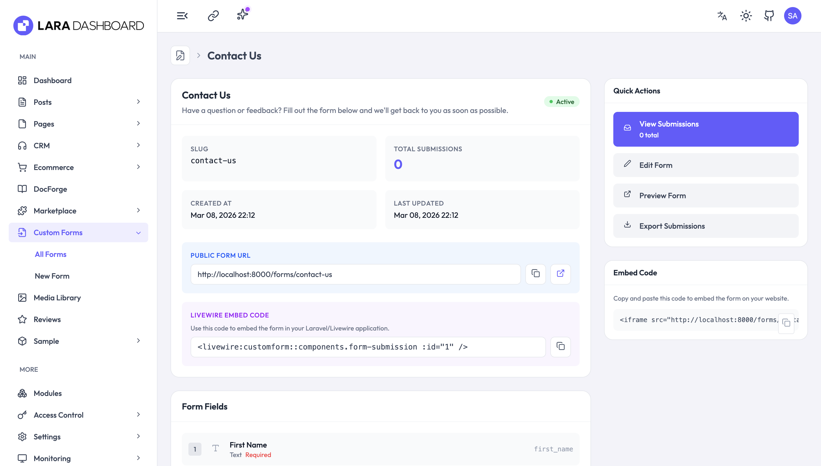821x466 pixels.
Task: Click the View Submissions button
Action: [706, 129]
